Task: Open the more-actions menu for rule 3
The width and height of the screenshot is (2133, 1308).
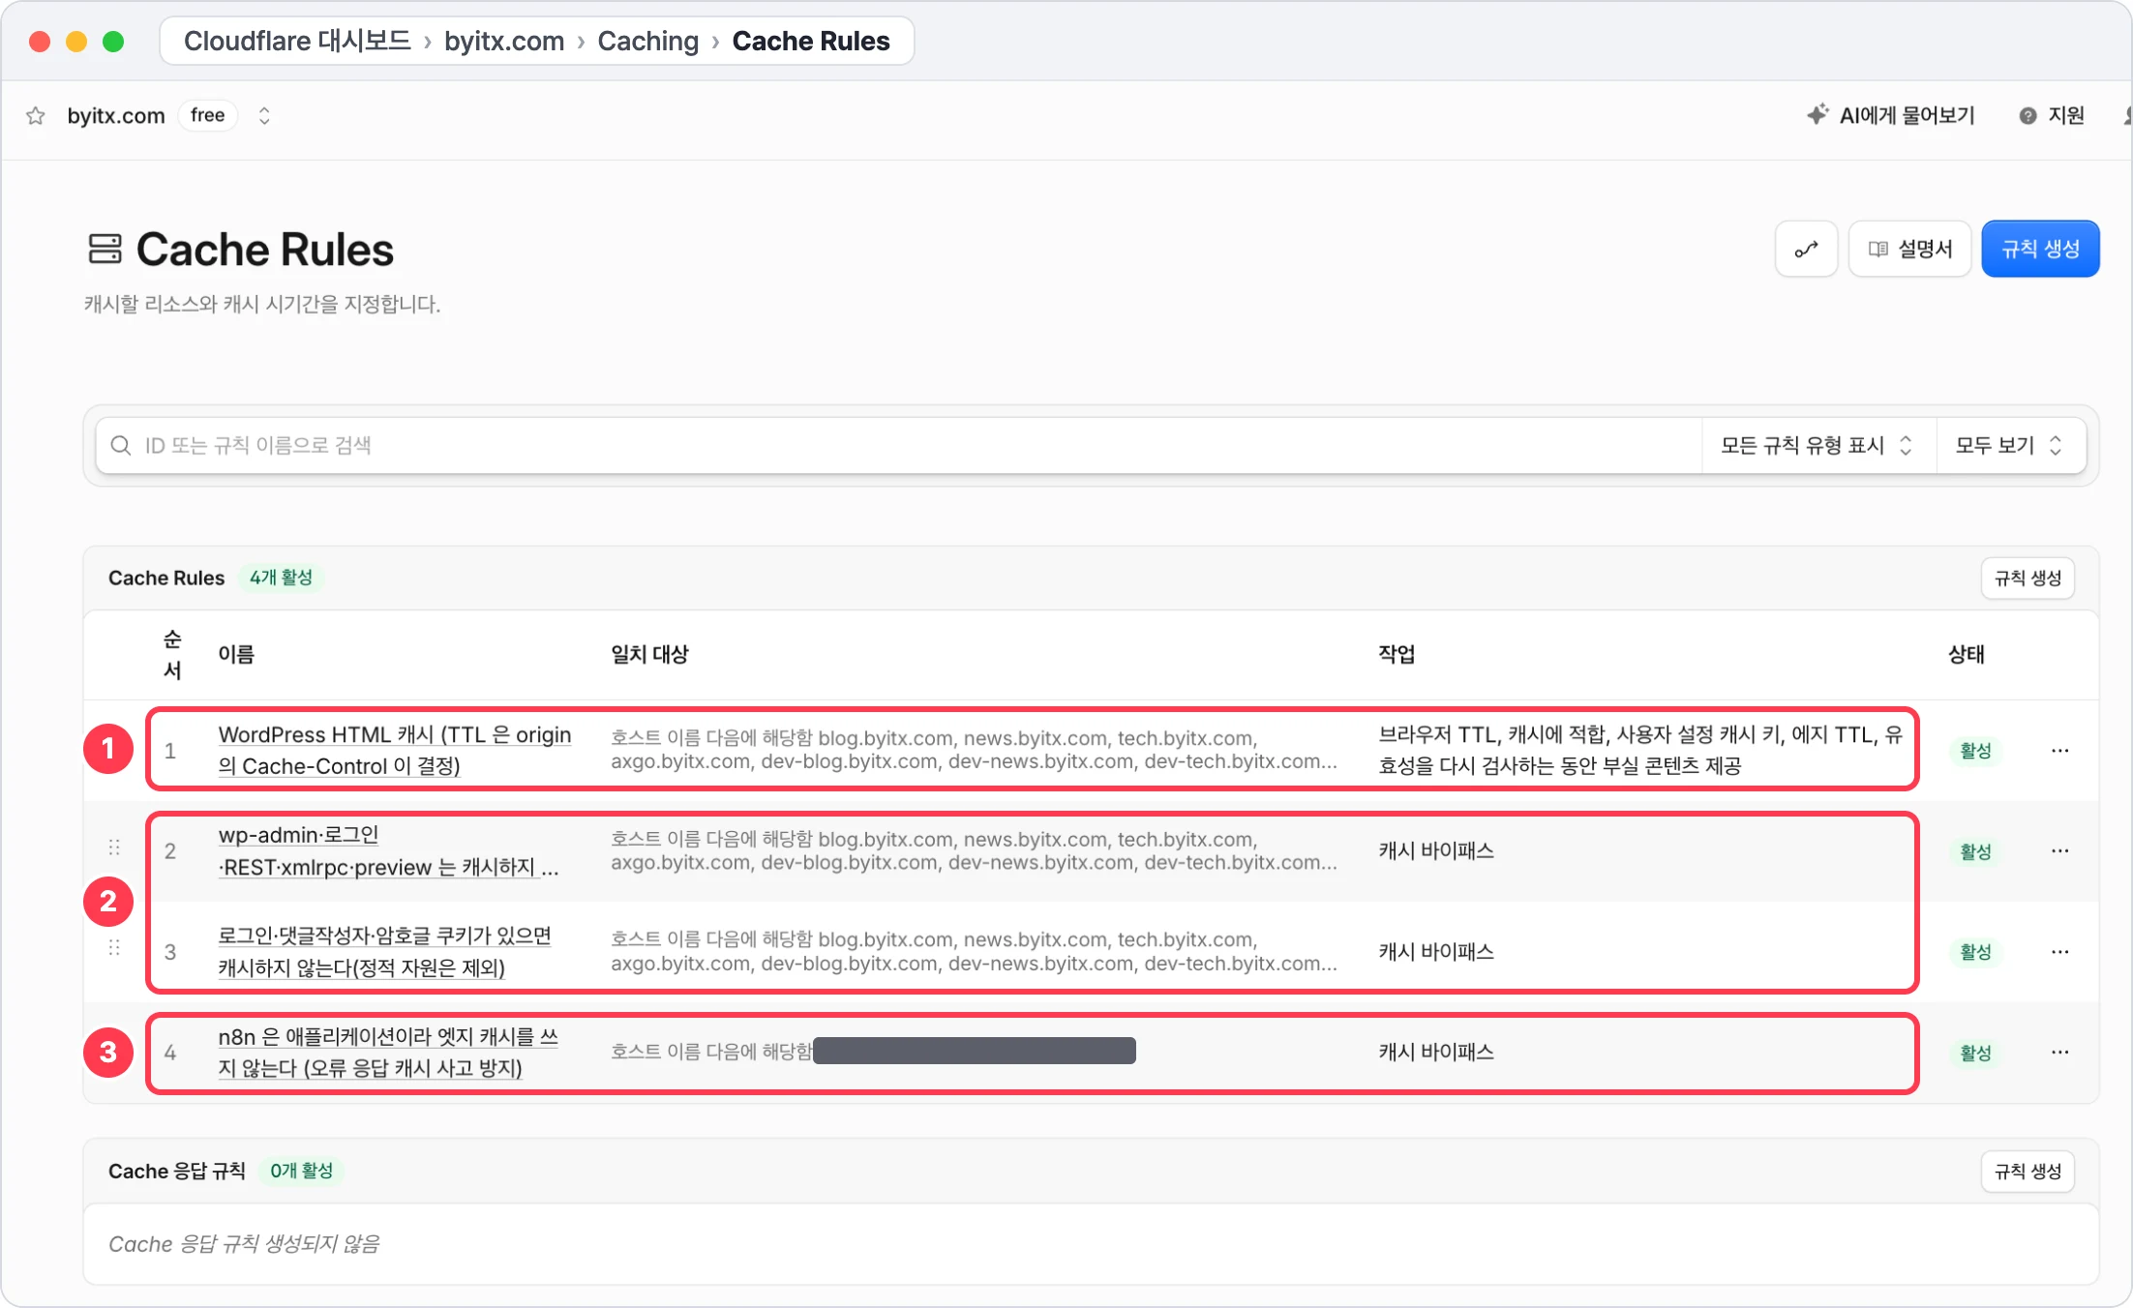Action: tap(2059, 952)
